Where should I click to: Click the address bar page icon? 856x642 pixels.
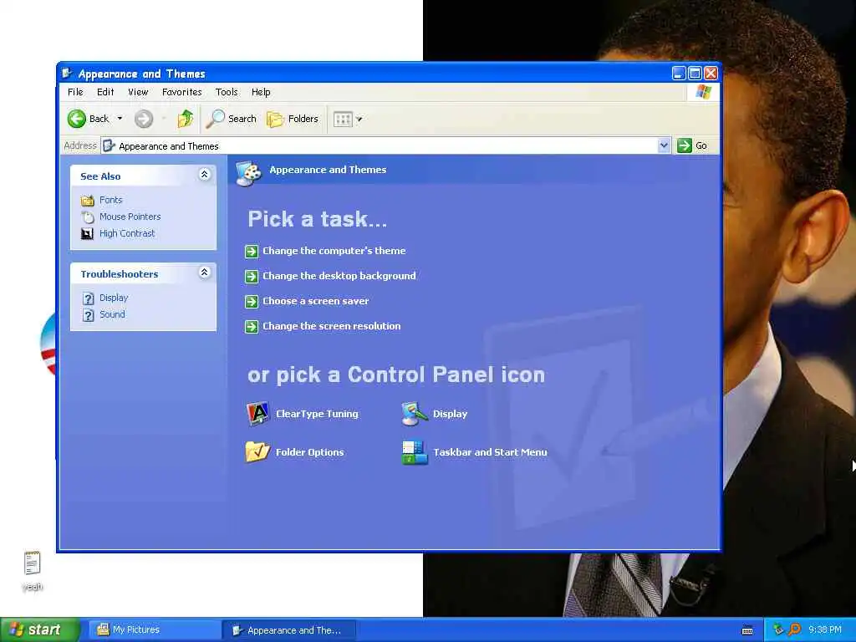click(x=110, y=145)
